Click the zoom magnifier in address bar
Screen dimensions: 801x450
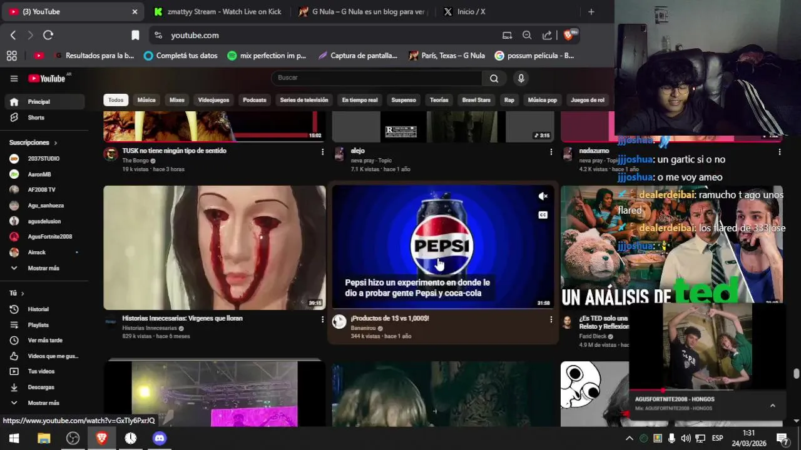point(527,35)
